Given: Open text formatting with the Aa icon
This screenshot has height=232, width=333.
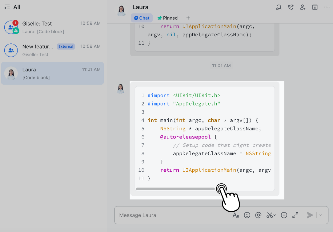Looking at the screenshot, I should [x=236, y=215].
